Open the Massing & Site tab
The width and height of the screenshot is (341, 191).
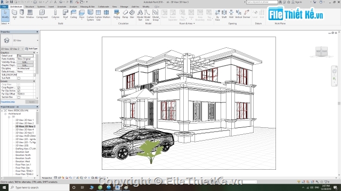(87, 7)
